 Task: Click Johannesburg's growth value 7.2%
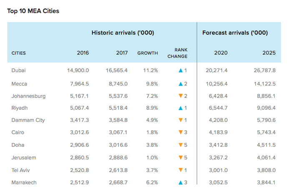(152, 96)
